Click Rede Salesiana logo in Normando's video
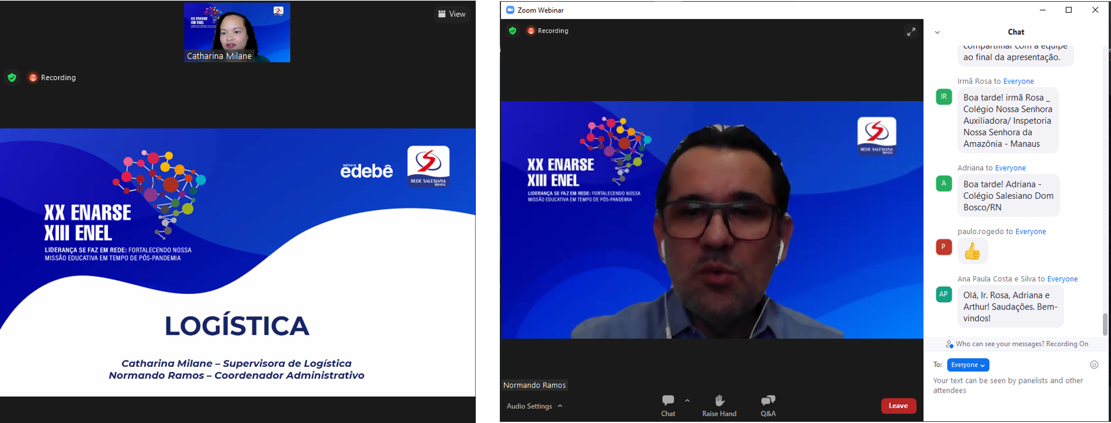Image resolution: width=1111 pixels, height=423 pixels. (876, 136)
